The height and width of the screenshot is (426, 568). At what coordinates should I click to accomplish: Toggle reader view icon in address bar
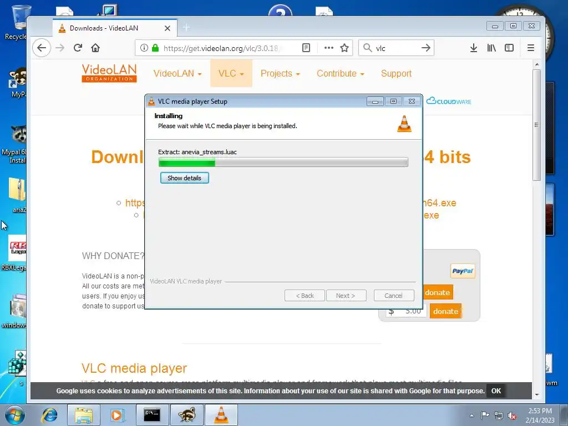(x=306, y=48)
